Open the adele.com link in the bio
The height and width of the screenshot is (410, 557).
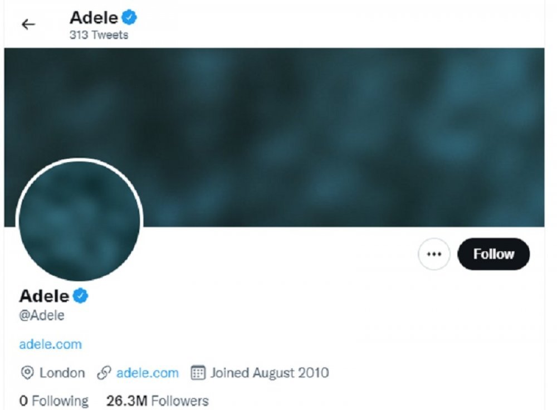click(51, 344)
